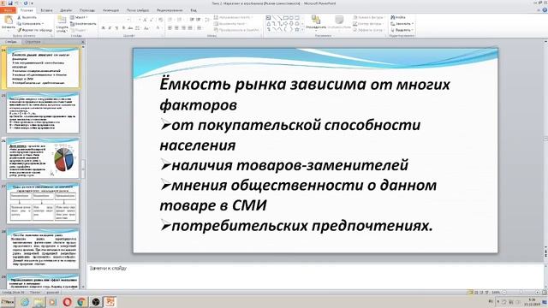Click the Упорядочить arrange icon
548x308 pixels.
[316, 21]
